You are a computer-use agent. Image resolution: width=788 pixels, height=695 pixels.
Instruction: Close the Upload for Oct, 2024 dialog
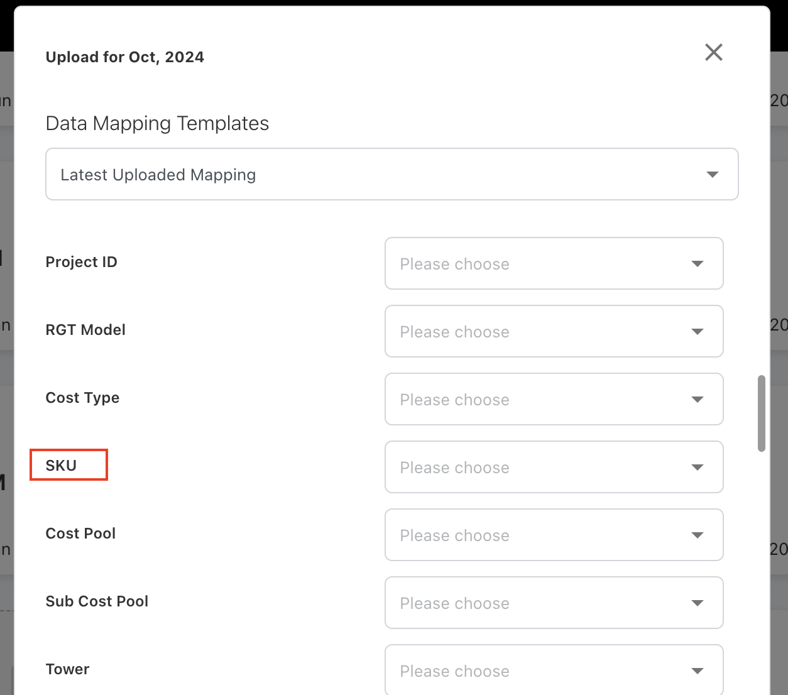pos(713,52)
